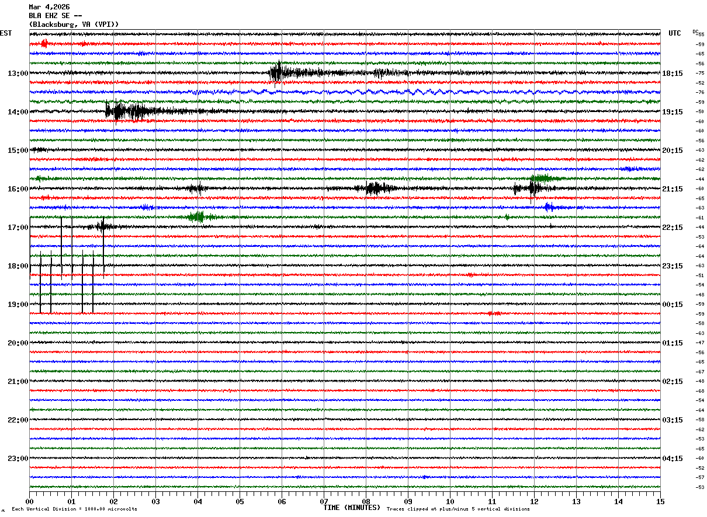Image resolution: width=707 pixels, height=517 pixels.
Task: Click the 23:15 UTC time label
Action: pyautogui.click(x=673, y=266)
